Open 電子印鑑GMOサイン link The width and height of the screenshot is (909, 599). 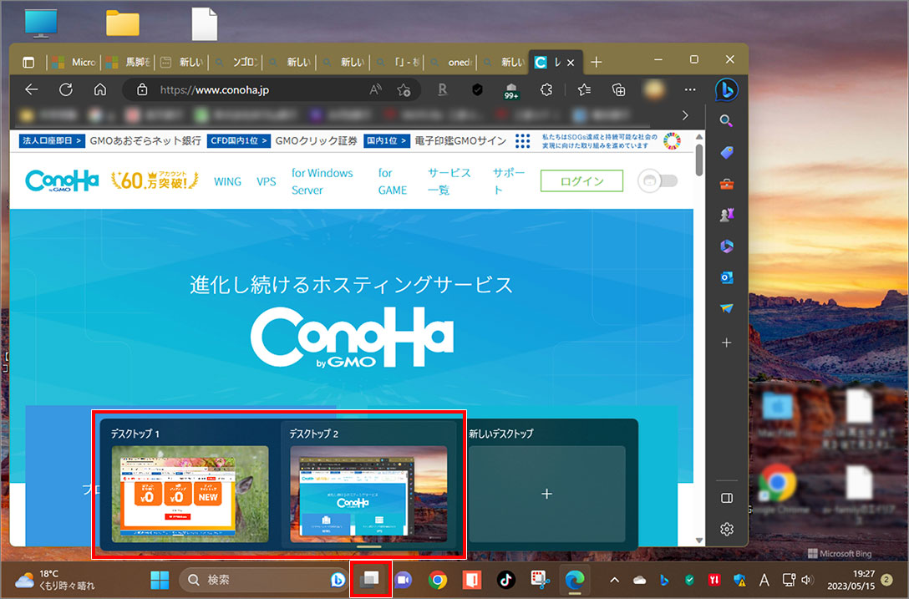[460, 141]
